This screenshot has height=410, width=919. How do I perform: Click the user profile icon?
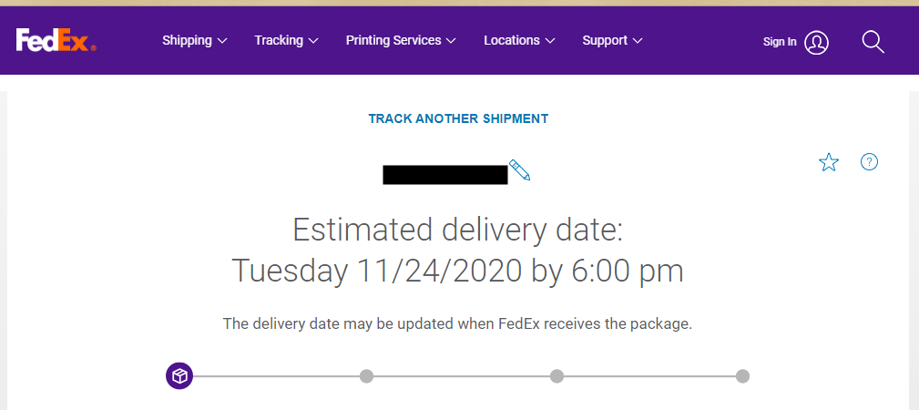817,42
